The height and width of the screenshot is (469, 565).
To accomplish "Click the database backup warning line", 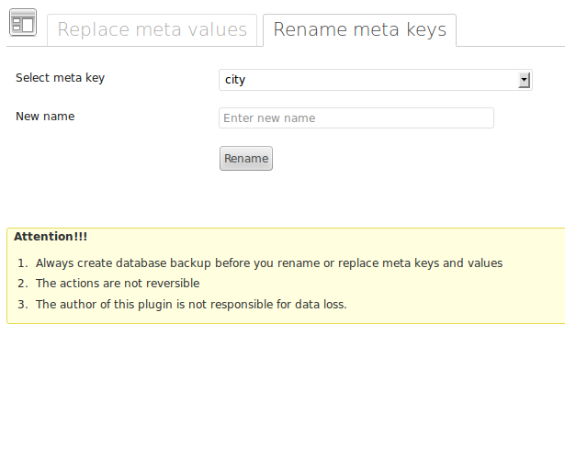I will 269,263.
